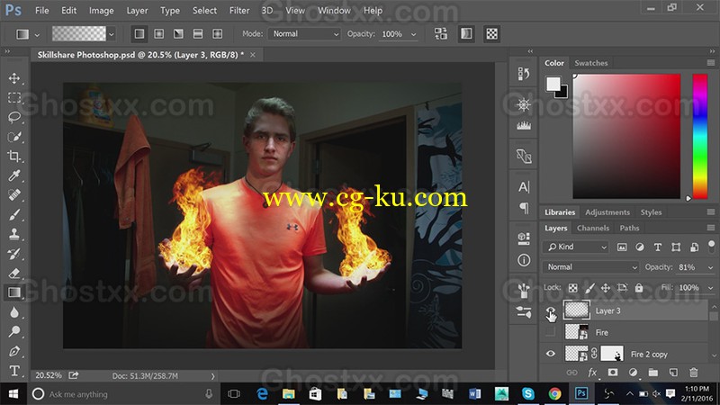Toggle lock transparent pixels
This screenshot has height=405, width=720.
(x=572, y=288)
